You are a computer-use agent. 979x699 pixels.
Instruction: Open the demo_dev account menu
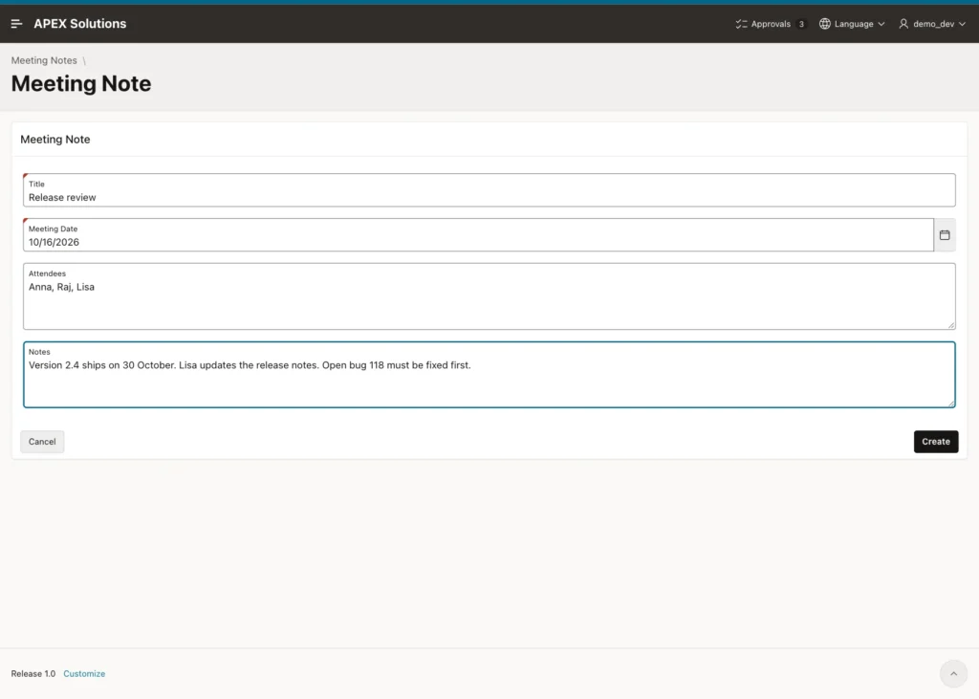[933, 24]
